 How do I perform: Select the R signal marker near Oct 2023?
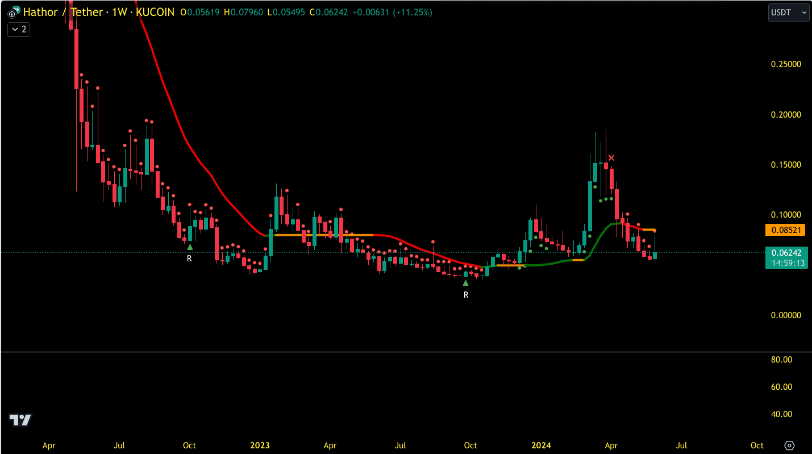466,295
